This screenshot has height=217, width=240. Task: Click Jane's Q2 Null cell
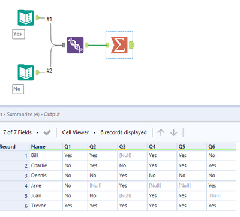click(103, 186)
